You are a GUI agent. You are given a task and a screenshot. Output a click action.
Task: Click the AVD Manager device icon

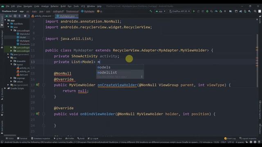tap(245, 11)
